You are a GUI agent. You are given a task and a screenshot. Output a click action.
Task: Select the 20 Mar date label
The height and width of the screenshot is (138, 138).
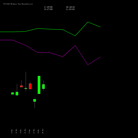(x=43, y=131)
